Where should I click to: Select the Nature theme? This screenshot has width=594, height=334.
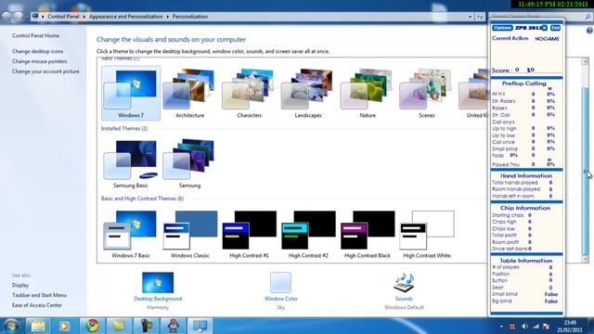pyautogui.click(x=368, y=93)
